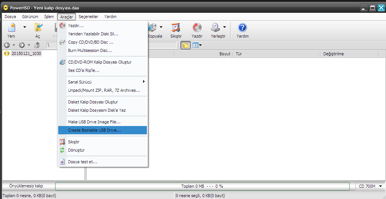Open the dropdown arrow next to Yeni
Screen dimensions: 386x199
click(25, 27)
